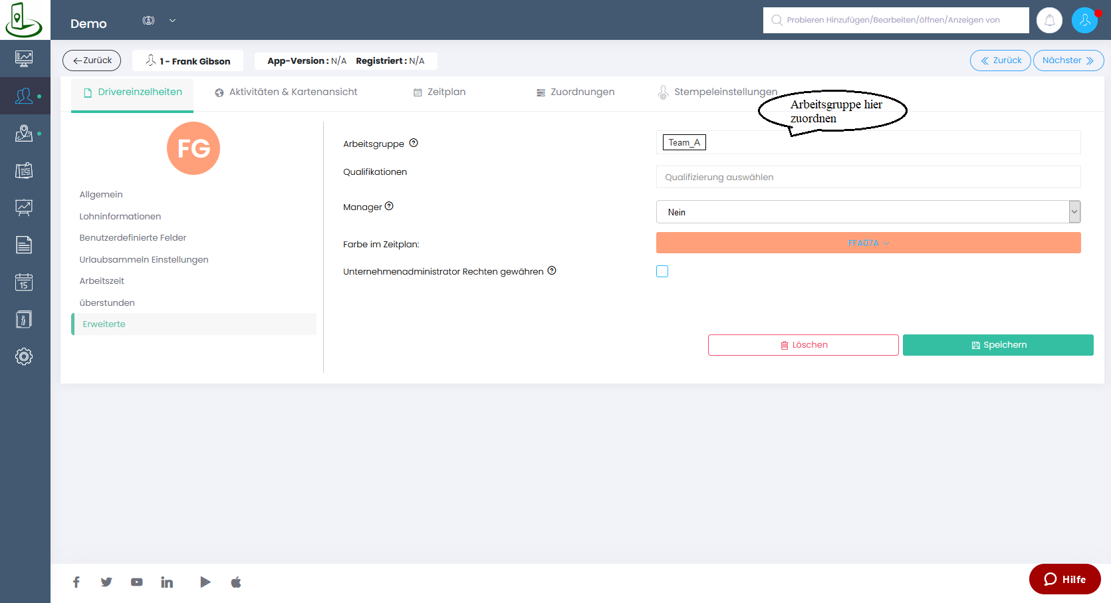Select the Benutzerdefinierte Felder section

pos(133,238)
